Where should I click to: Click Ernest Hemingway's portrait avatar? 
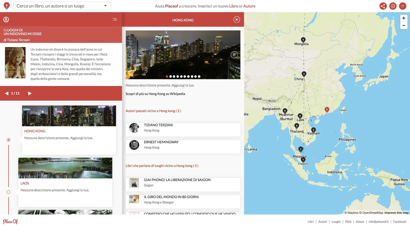pos(134,145)
